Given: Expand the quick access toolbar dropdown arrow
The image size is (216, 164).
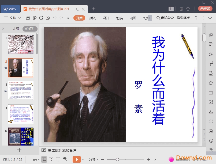Looking at the screenshot, I should pyautogui.click(x=68, y=18).
